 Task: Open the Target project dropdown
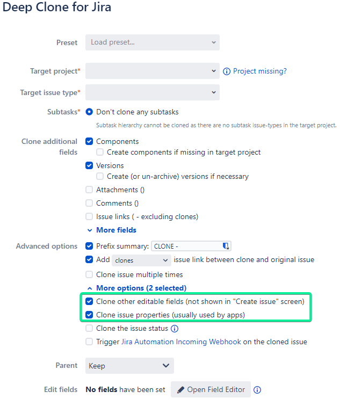coord(153,71)
